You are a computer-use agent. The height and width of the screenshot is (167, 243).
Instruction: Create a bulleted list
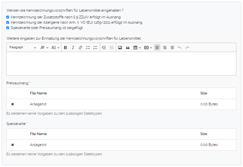pyautogui.click(x=88, y=48)
